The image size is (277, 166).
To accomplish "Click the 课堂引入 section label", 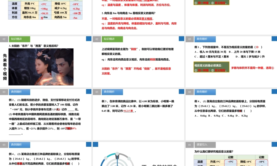I will [x=205, y=145].
